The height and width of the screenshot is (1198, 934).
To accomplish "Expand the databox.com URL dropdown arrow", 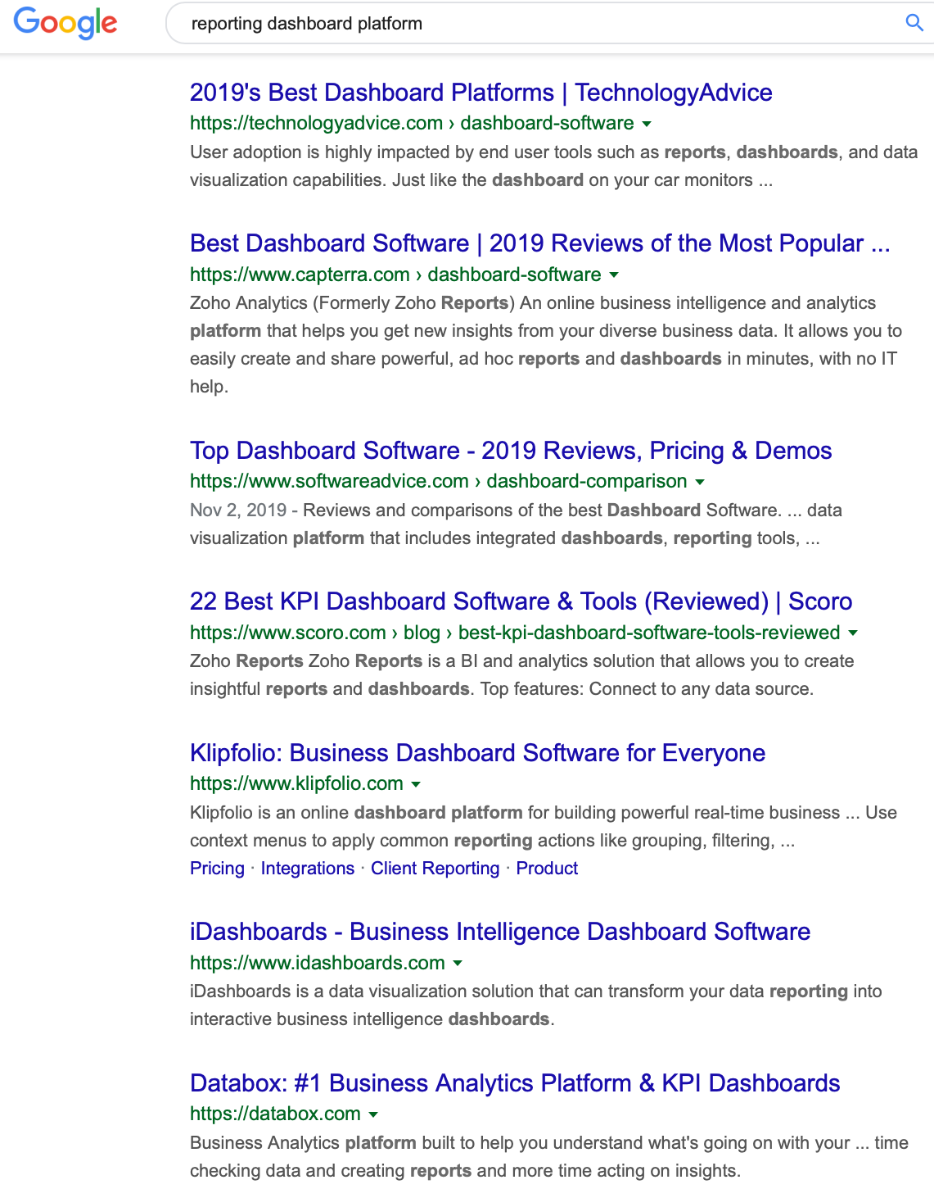I will click(x=373, y=1114).
